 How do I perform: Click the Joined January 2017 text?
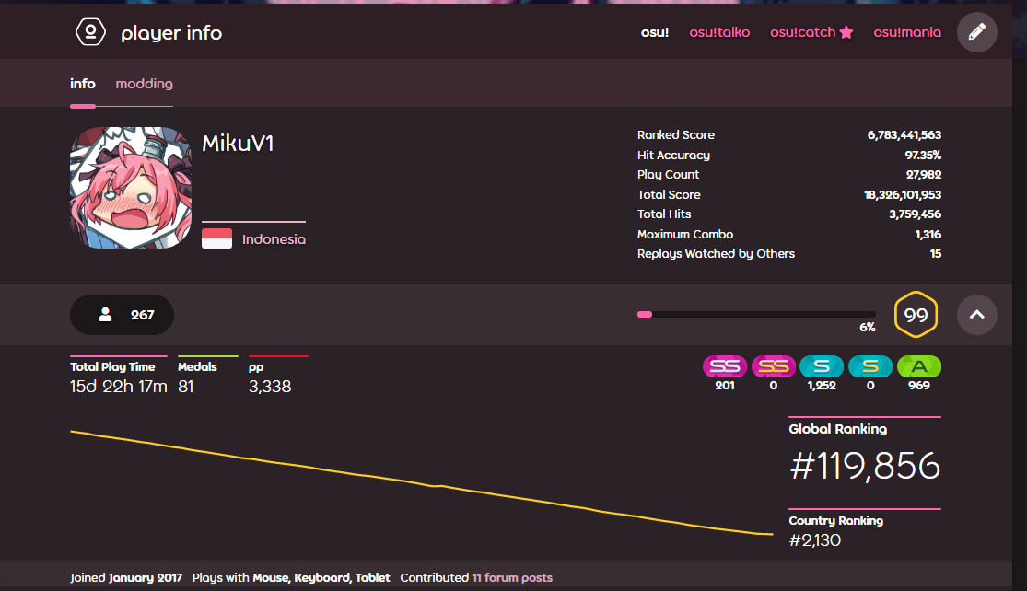[126, 577]
